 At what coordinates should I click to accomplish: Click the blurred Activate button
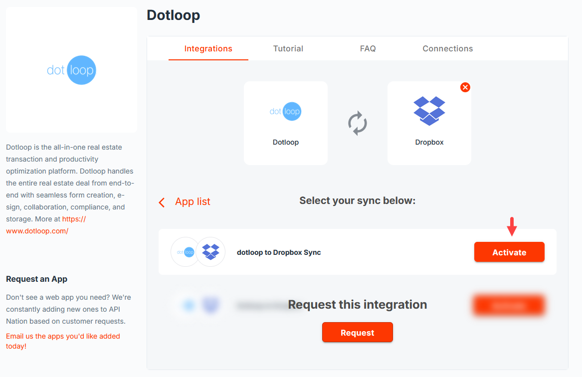(509, 306)
